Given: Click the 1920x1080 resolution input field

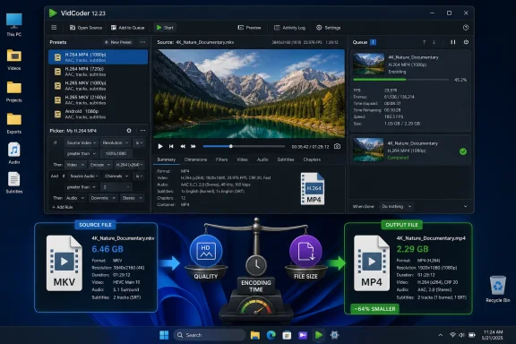Looking at the screenshot, I should pyautogui.click(x=116, y=153).
